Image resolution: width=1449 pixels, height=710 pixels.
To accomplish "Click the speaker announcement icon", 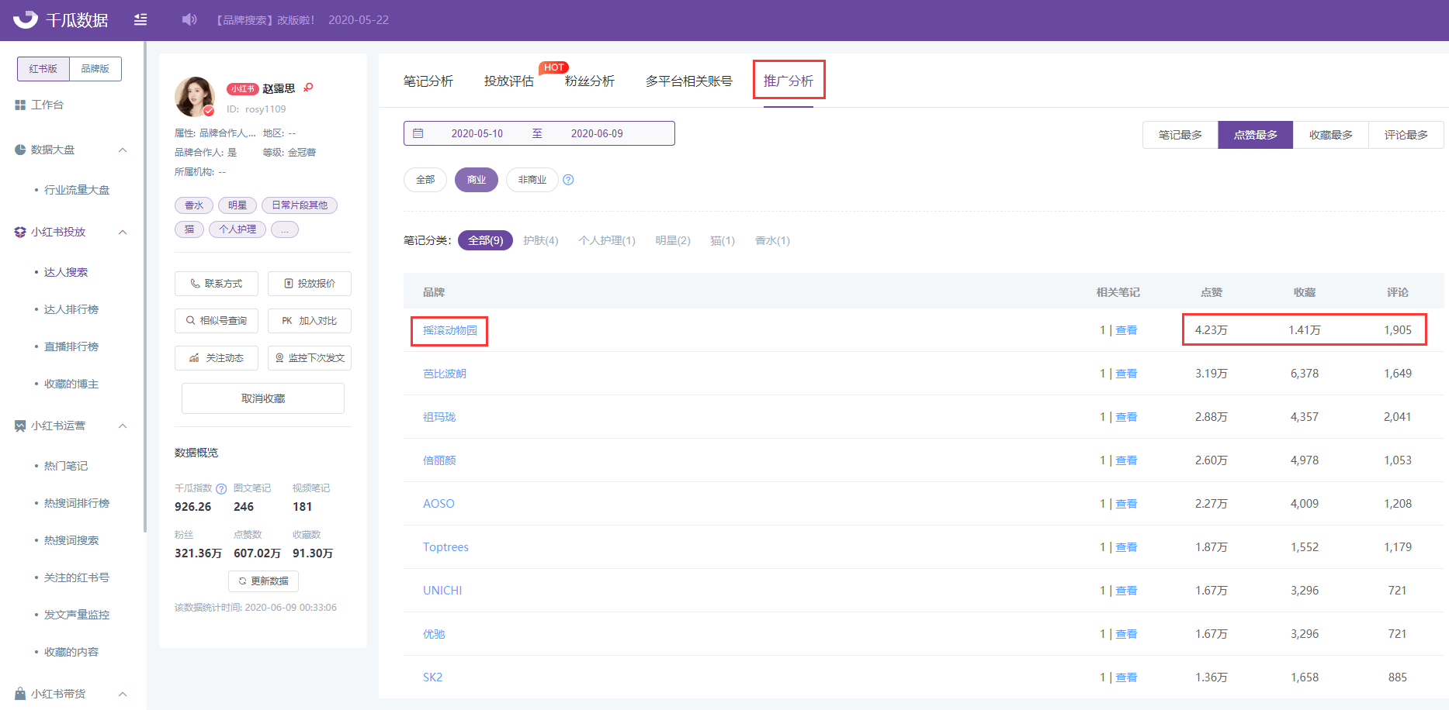I will (189, 19).
